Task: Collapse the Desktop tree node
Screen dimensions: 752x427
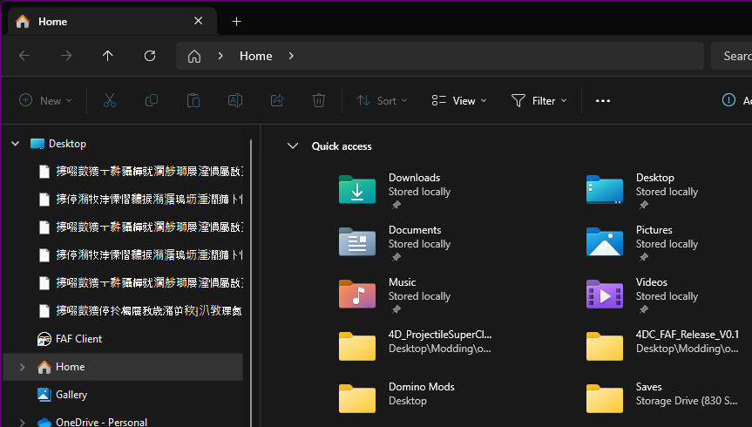Action: coord(16,144)
